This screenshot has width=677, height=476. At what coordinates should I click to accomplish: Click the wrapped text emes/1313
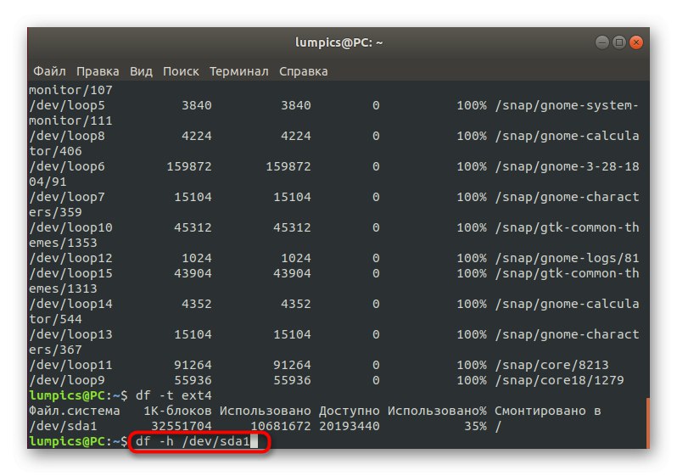63,288
